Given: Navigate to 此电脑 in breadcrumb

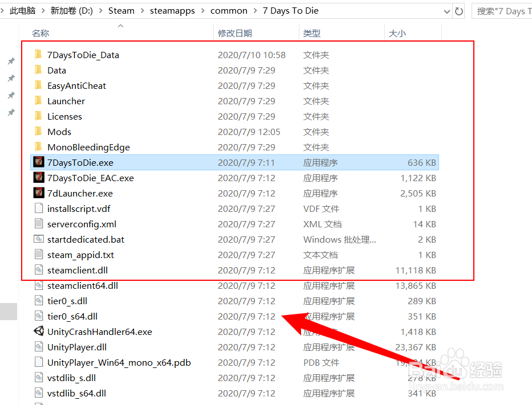Looking at the screenshot, I should 22,11.
